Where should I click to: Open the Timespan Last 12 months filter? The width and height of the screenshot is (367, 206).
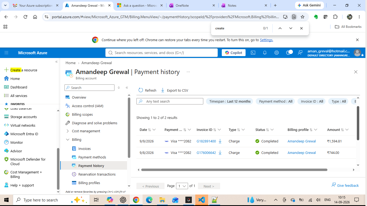pyautogui.click(x=230, y=101)
